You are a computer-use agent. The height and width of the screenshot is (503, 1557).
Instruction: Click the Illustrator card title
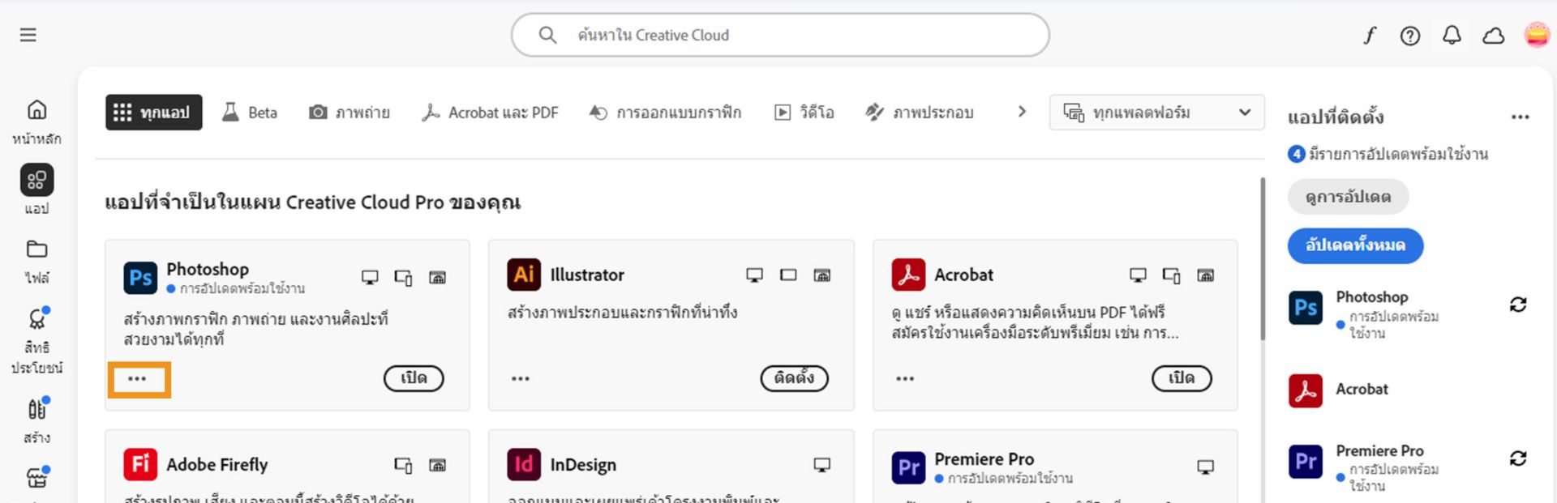tap(587, 275)
